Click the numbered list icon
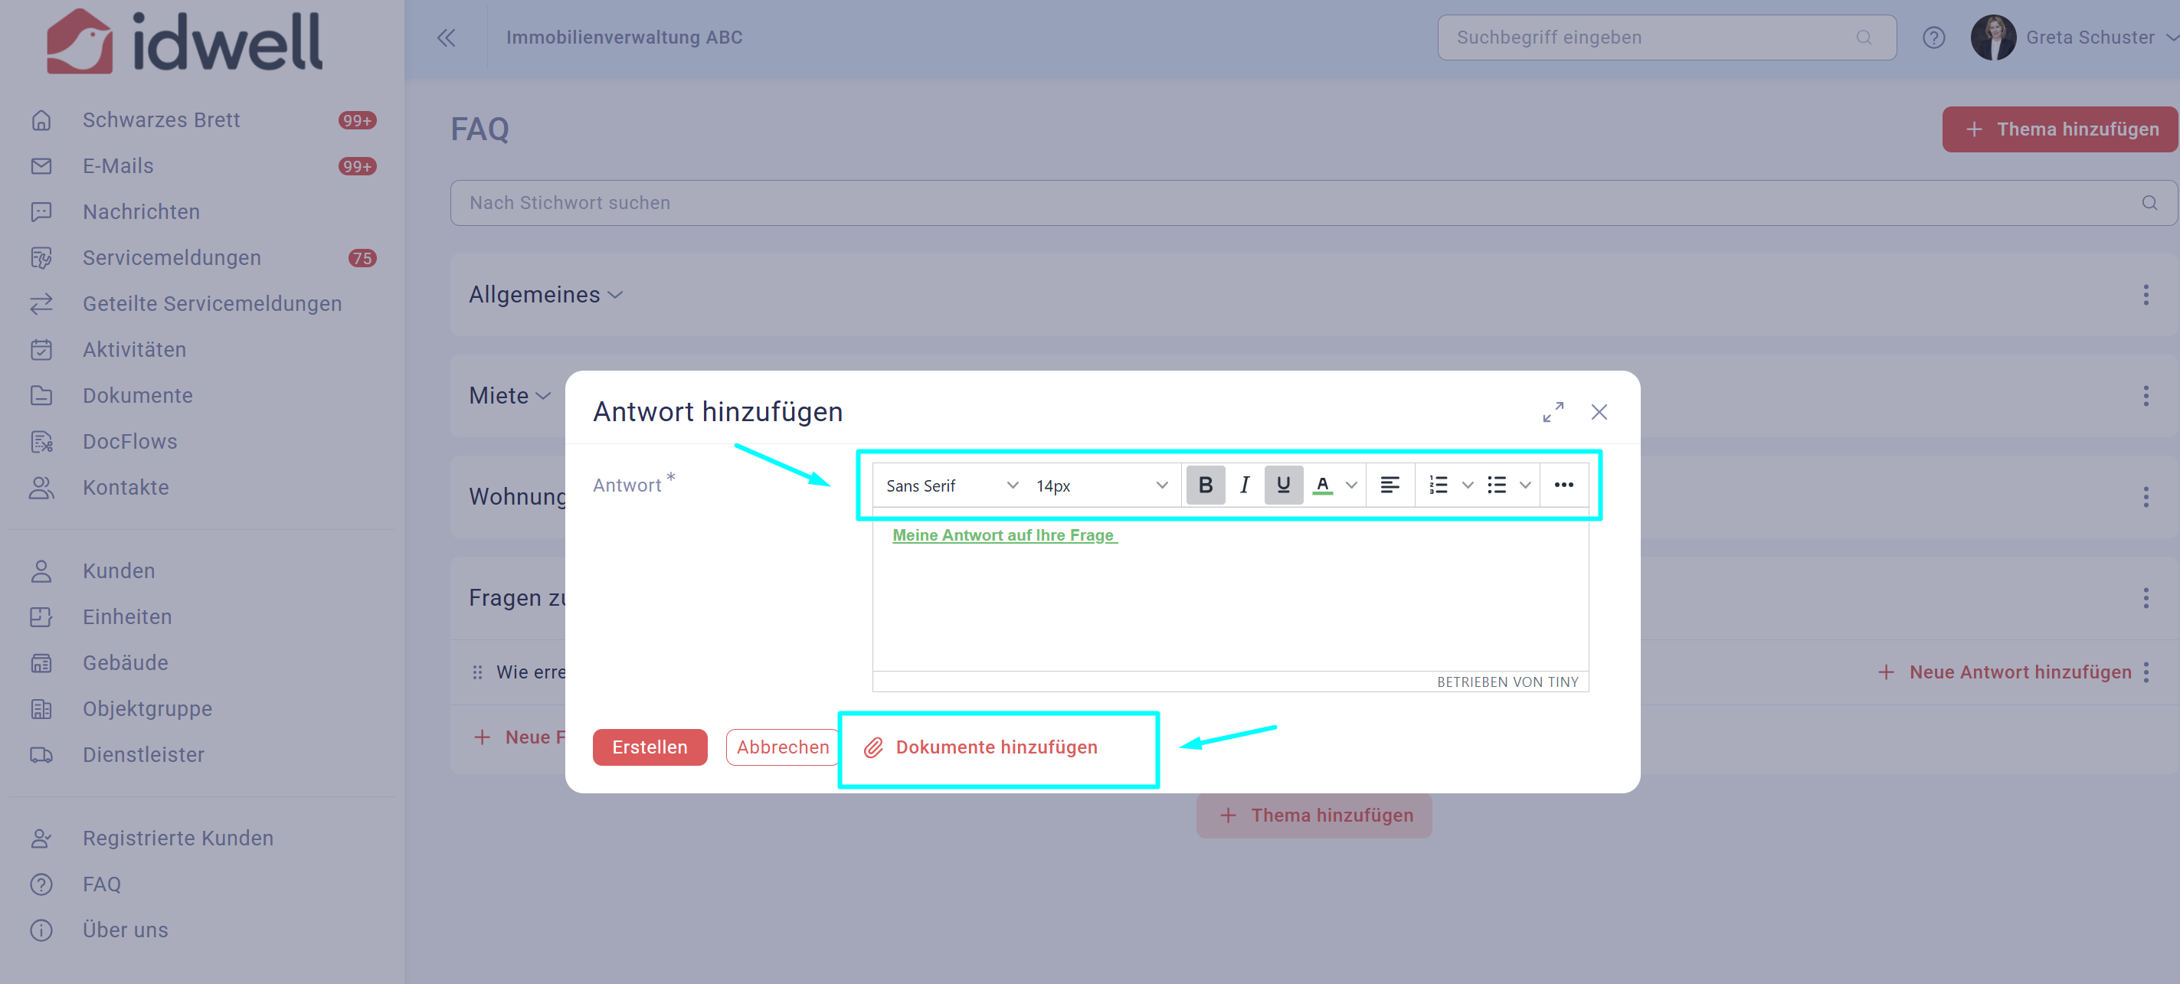 (x=1438, y=485)
